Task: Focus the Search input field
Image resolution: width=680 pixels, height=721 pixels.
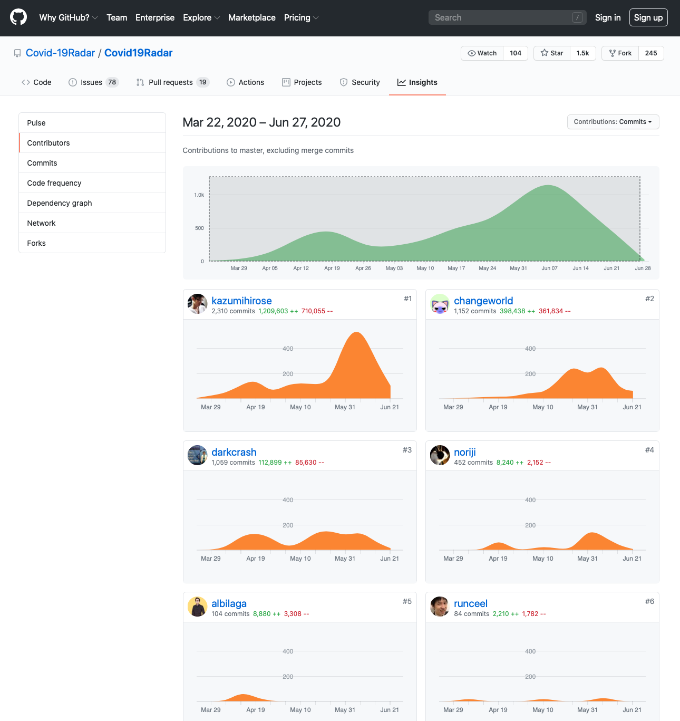Action: click(508, 17)
